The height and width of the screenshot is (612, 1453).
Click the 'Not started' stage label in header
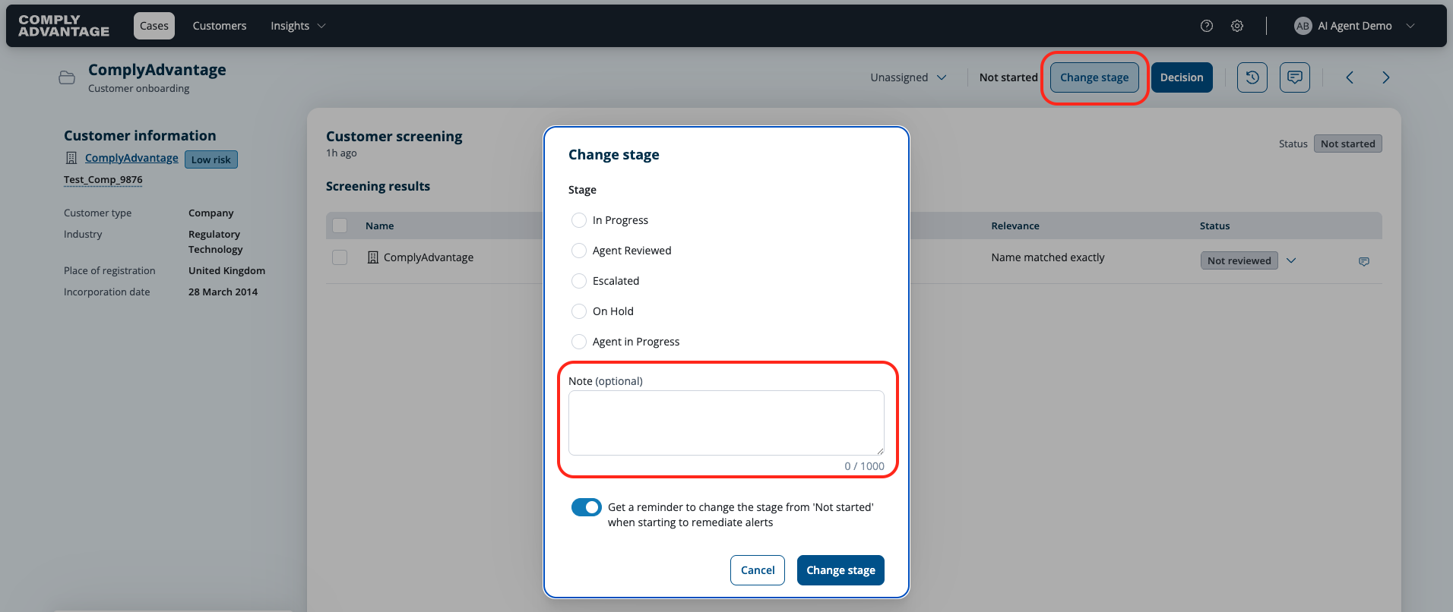(x=1008, y=77)
